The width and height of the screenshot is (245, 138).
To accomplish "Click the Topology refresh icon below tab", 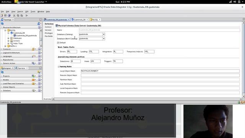I will 2,24.
